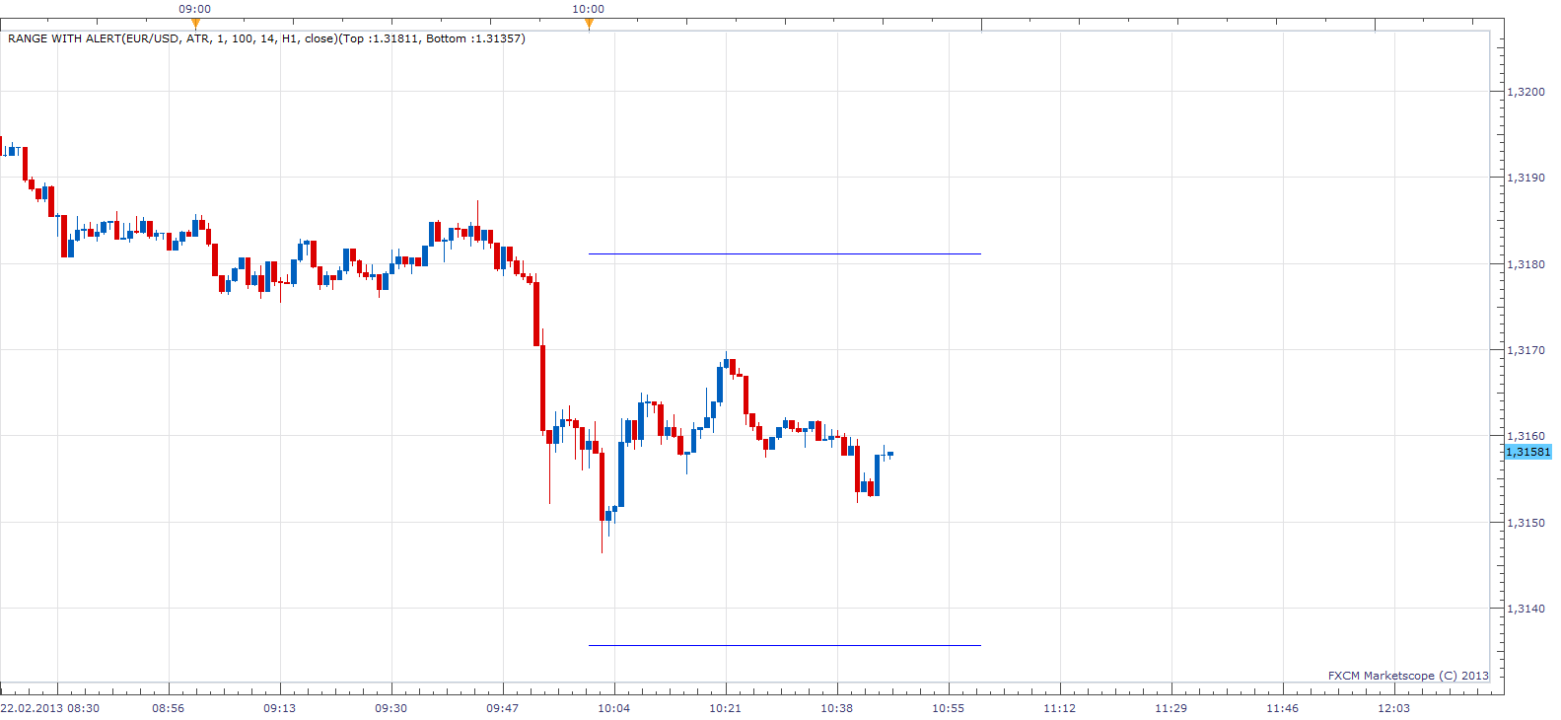This screenshot has width=1561, height=720.
Task: Click the 11:12 time axis label
Action: (1060, 708)
